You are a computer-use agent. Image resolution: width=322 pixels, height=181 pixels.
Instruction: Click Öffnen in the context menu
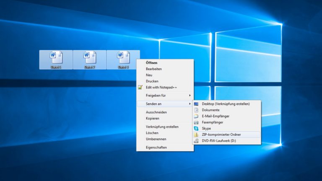[x=151, y=63]
